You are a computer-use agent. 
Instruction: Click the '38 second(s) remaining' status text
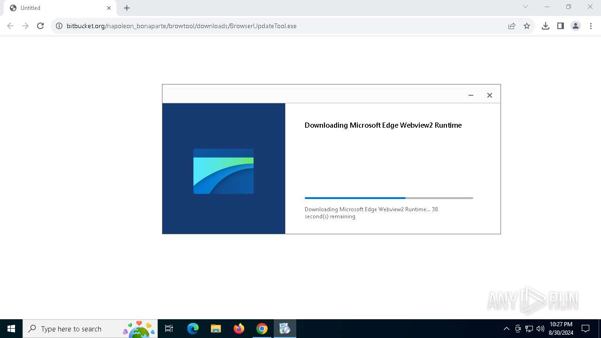(371, 213)
